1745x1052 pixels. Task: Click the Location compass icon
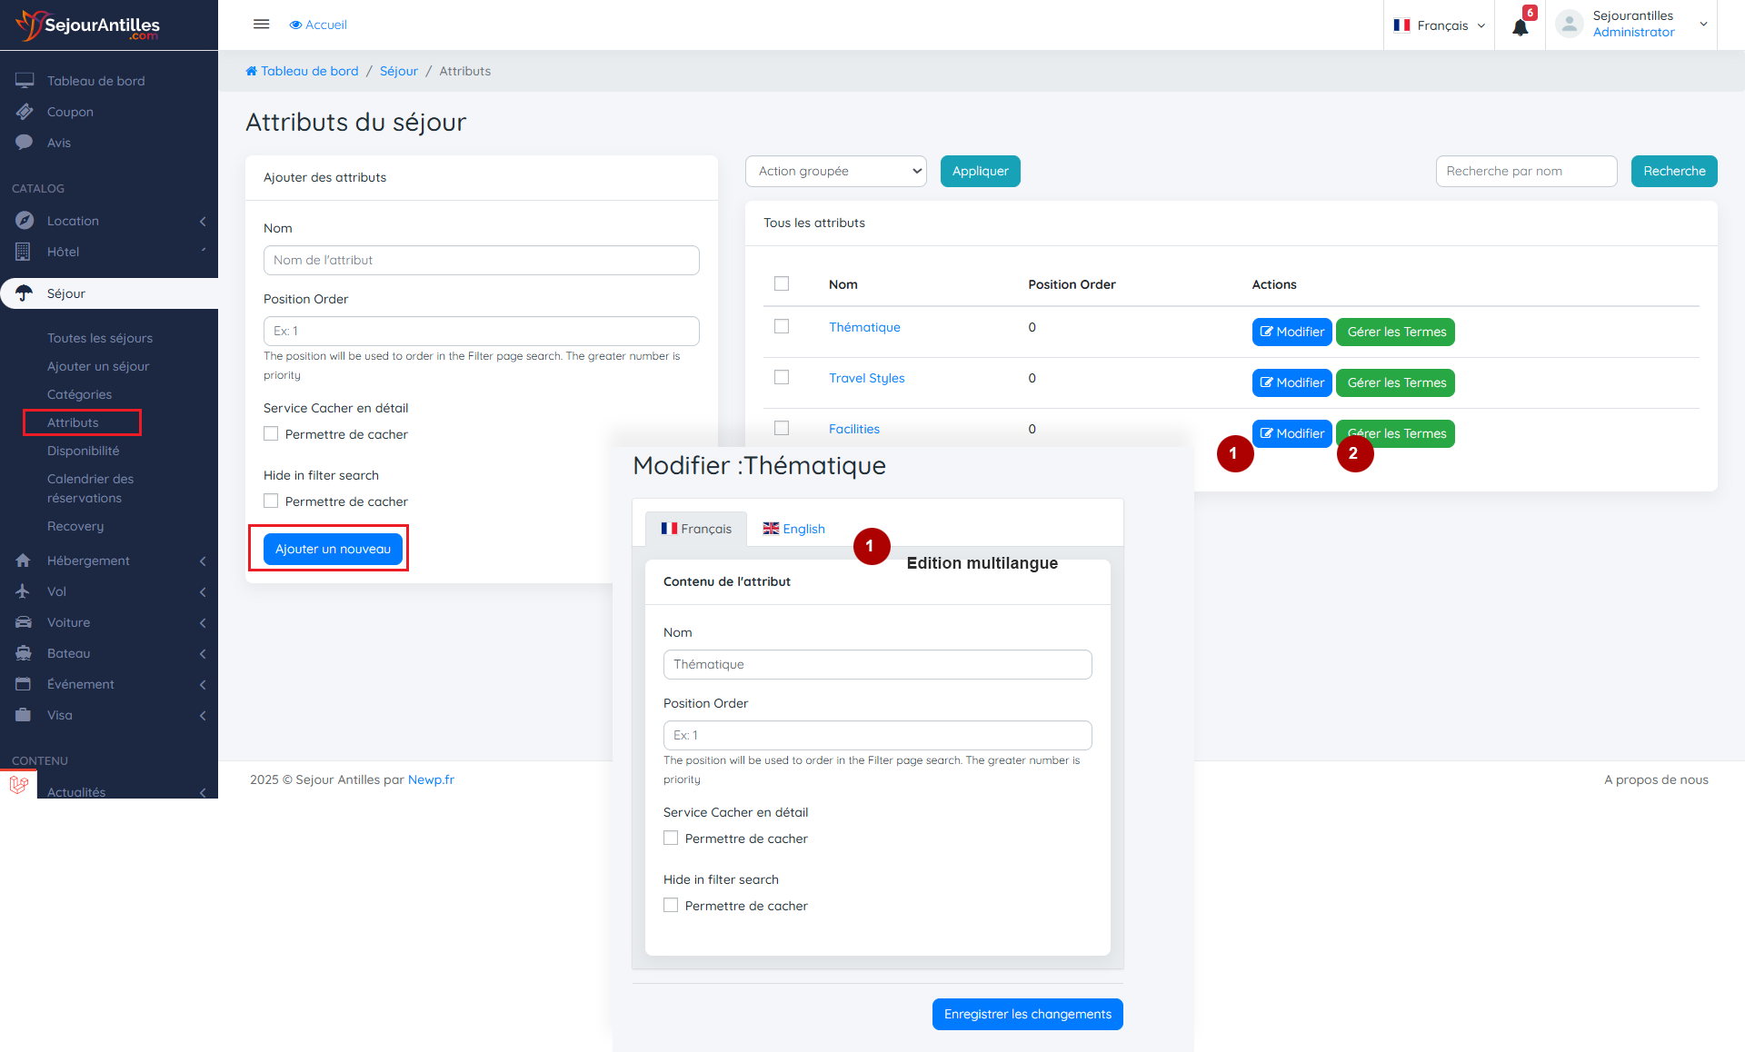pyautogui.click(x=25, y=221)
